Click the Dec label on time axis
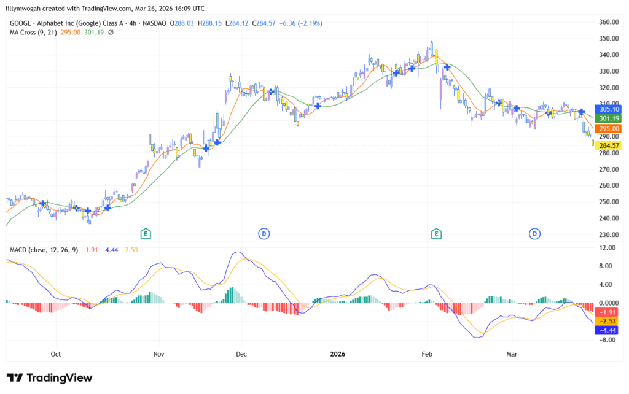Screen dimensions: 629x394 (x=241, y=354)
